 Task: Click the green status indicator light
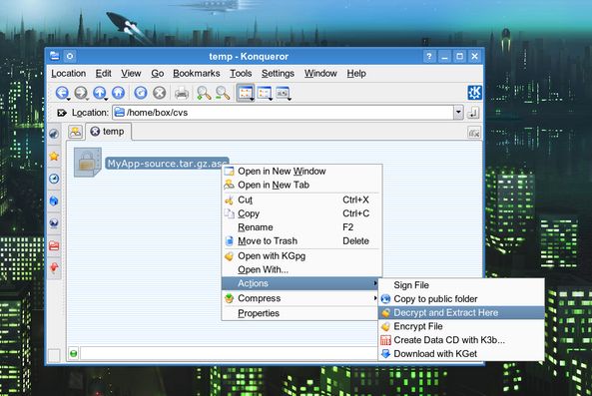point(73,353)
